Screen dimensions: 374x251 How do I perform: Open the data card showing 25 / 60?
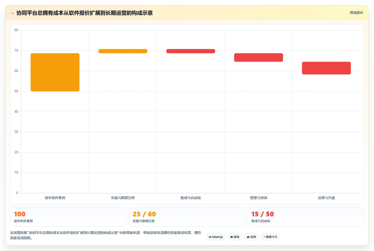tap(187, 217)
